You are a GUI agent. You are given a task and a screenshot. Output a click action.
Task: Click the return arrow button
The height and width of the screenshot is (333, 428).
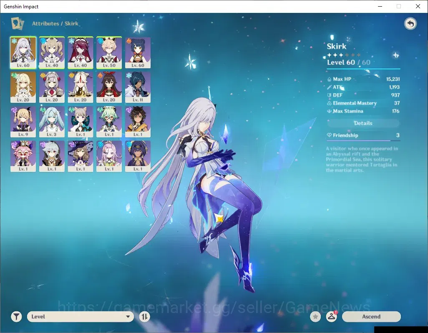click(x=410, y=24)
